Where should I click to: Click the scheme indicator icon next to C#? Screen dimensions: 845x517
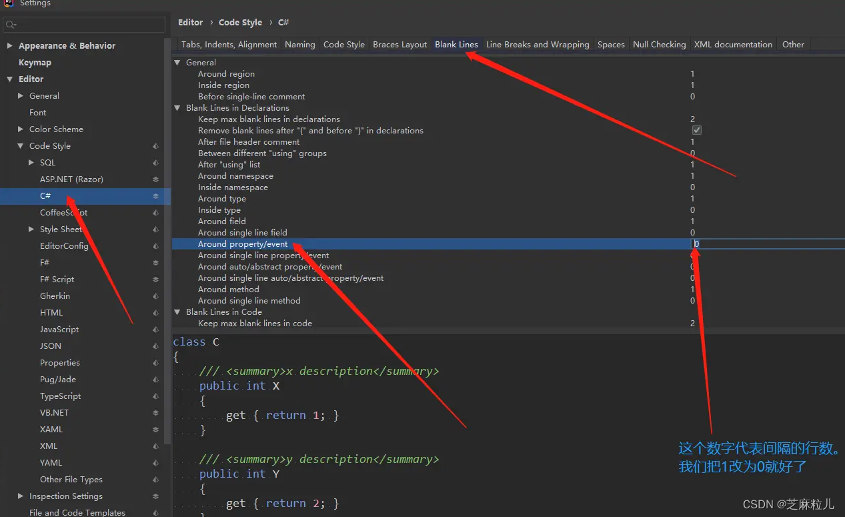[155, 195]
